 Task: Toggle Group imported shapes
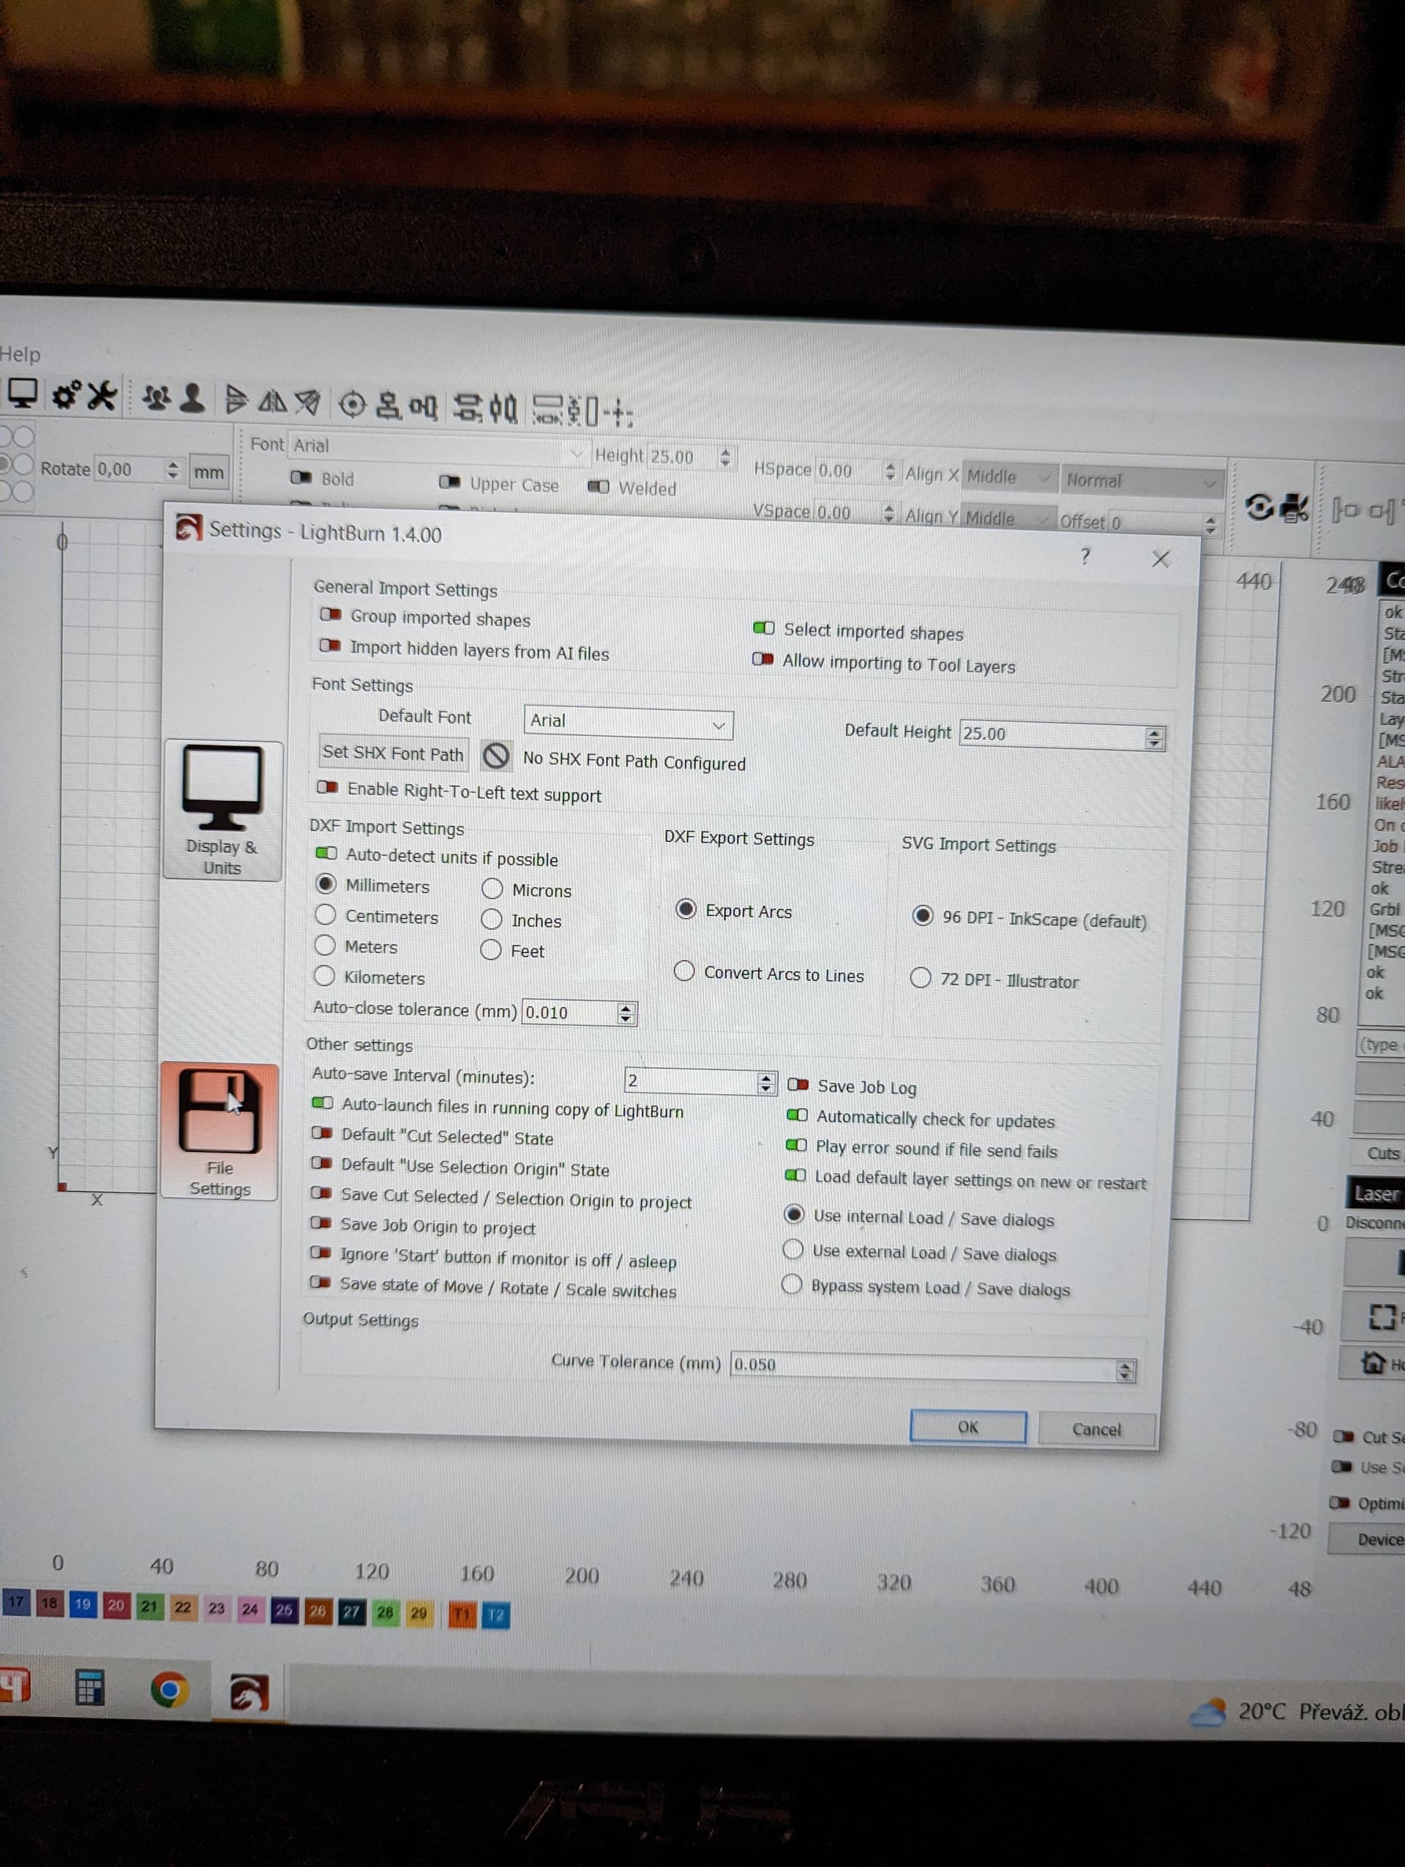(330, 614)
